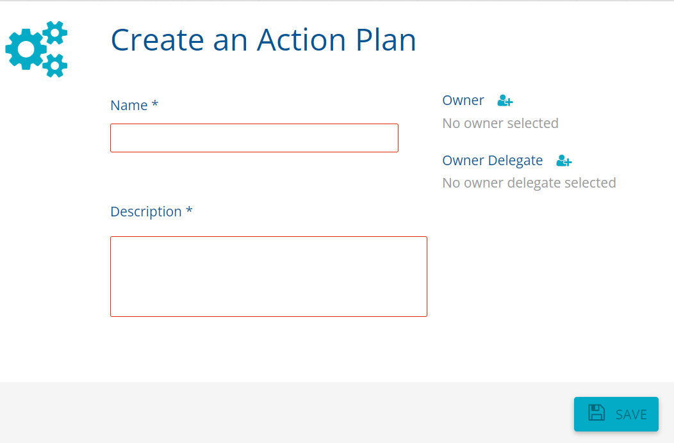Viewport: 674px width, 443px height.
Task: Click the Owner label
Action: [x=463, y=101]
